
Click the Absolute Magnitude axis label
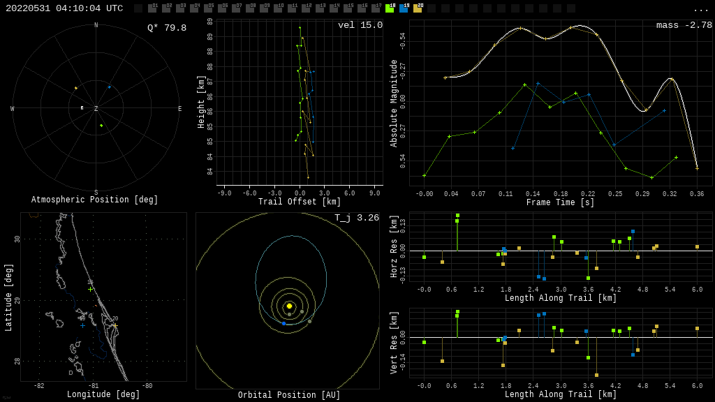pyautogui.click(x=394, y=103)
